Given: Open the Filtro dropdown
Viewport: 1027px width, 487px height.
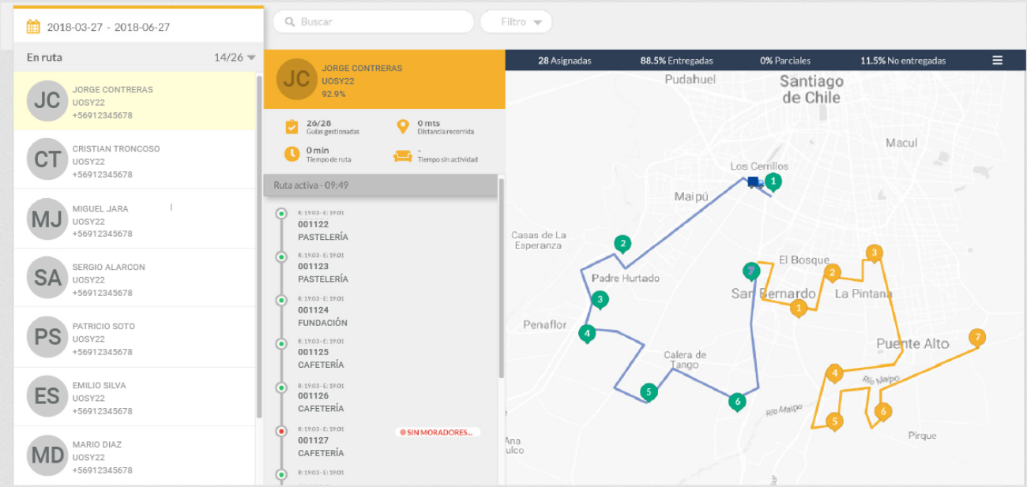Looking at the screenshot, I should click(x=516, y=21).
